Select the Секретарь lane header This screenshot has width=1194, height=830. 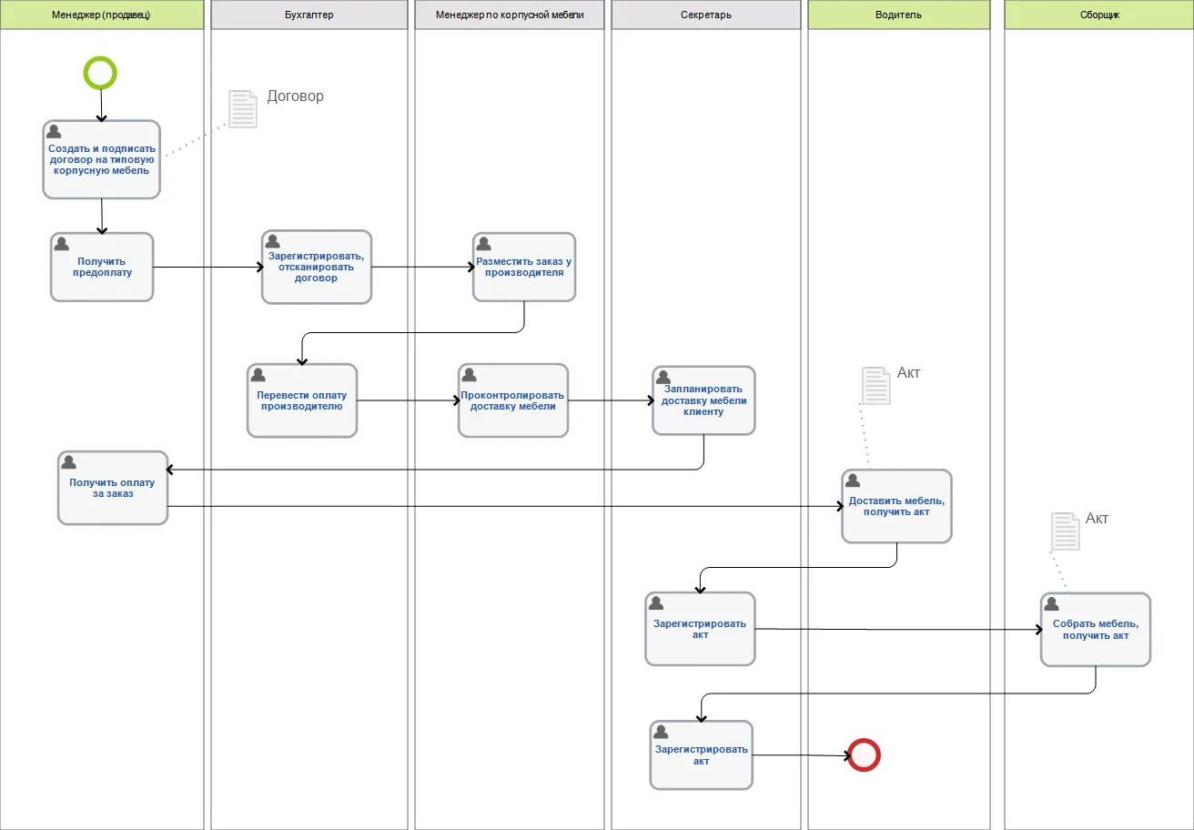pos(705,15)
